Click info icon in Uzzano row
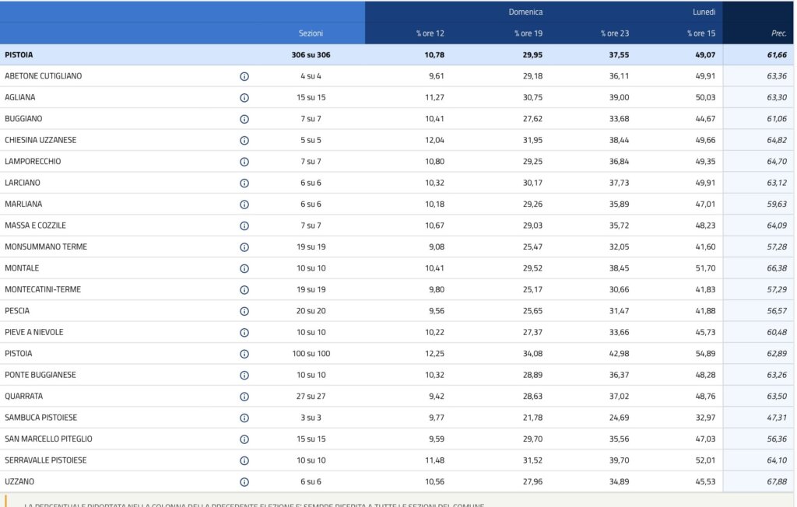797x507 pixels. pos(244,481)
